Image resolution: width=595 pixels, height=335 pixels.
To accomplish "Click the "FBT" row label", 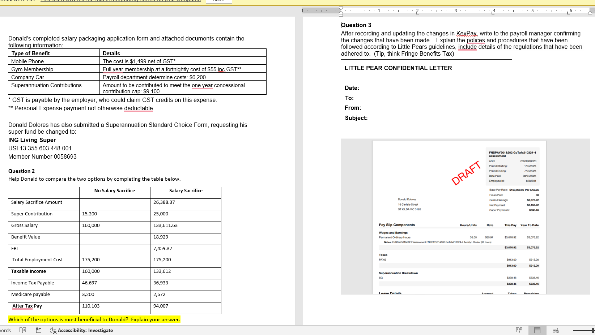I will pyautogui.click(x=15, y=248).
